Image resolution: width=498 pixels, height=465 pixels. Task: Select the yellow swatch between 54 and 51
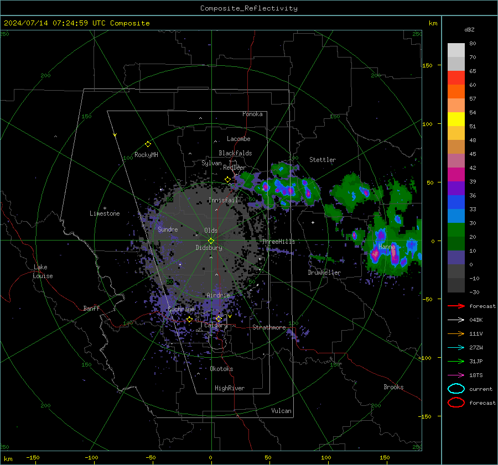coord(456,119)
